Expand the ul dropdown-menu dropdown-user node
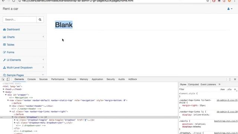The image size is (238, 134). tap(15, 122)
